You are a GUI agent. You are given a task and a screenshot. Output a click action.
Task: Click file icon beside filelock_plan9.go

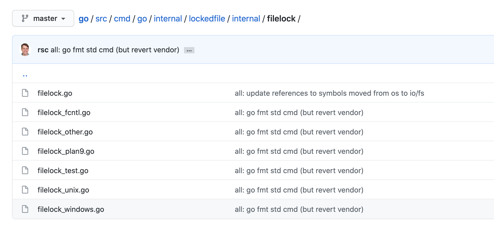pyautogui.click(x=25, y=151)
